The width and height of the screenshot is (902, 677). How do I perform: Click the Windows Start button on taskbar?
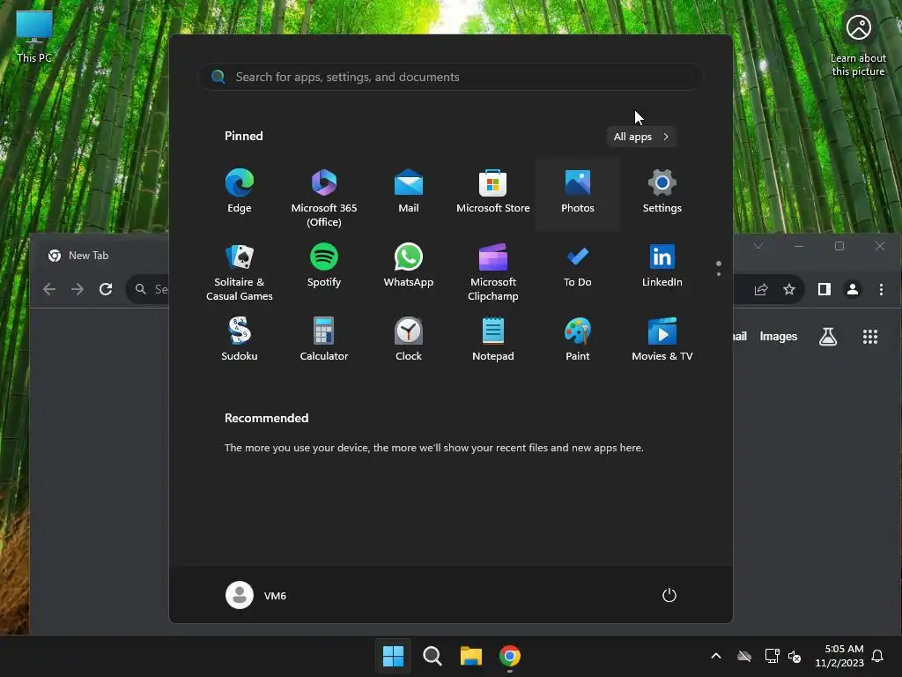(394, 656)
